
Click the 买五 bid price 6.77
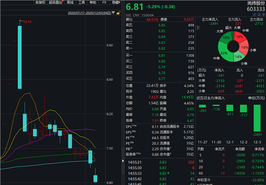[162, 79]
